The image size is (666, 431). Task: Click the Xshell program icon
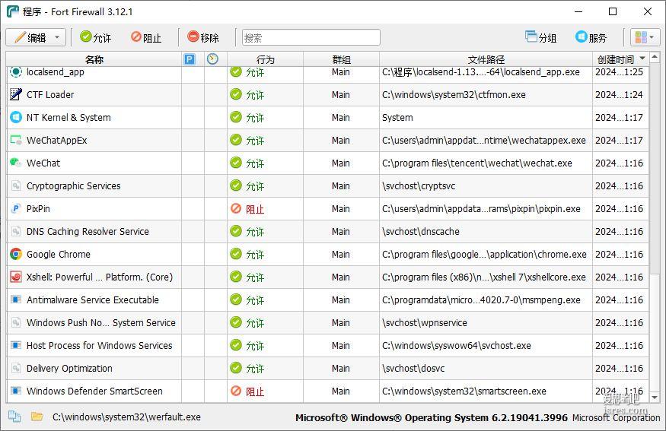(16, 277)
